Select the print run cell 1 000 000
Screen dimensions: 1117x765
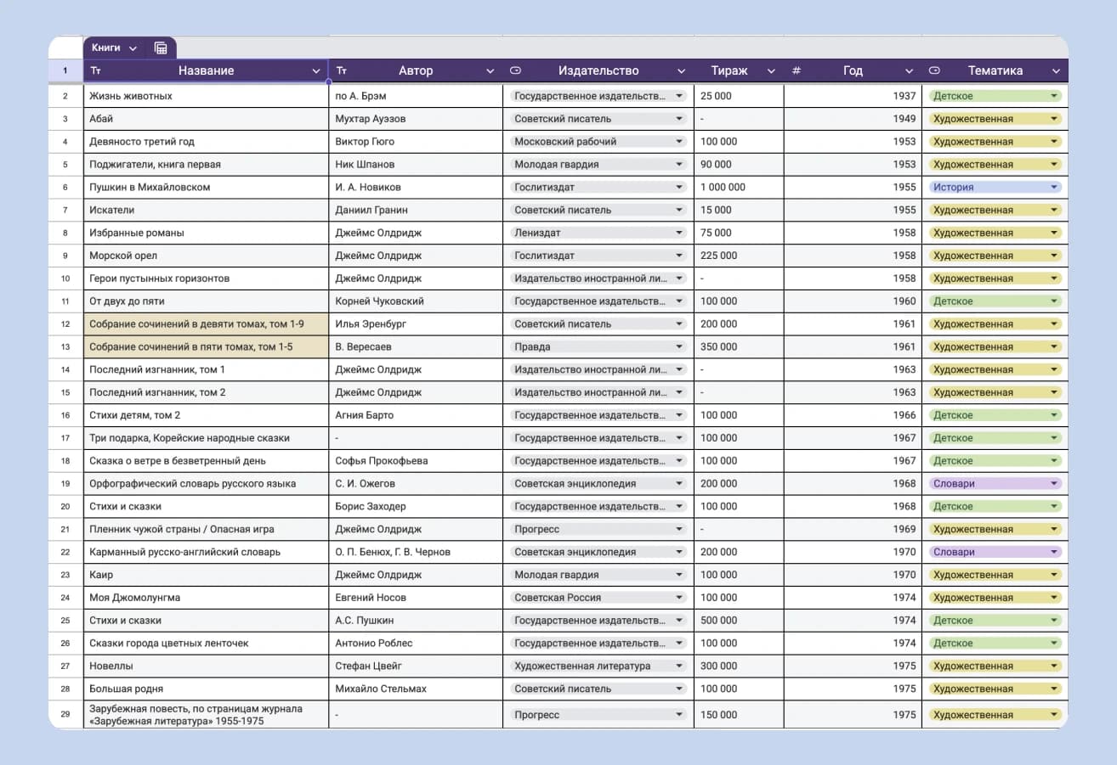[x=739, y=187]
